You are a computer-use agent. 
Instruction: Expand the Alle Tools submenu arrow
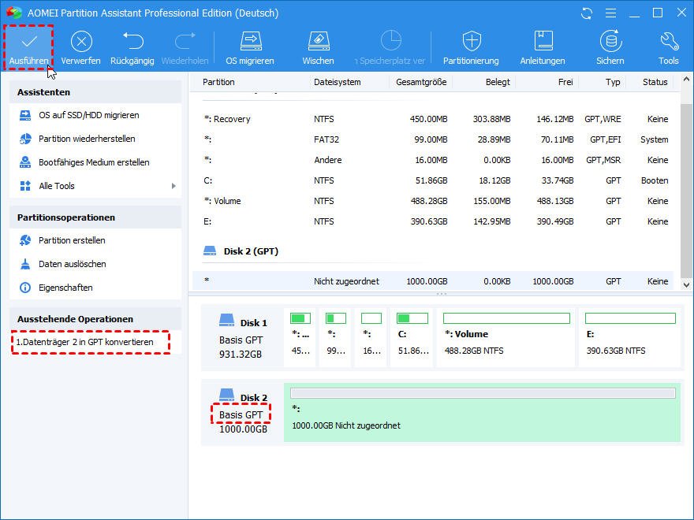173,186
